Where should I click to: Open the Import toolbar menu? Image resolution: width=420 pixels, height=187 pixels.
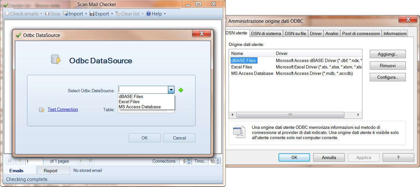click(75, 14)
